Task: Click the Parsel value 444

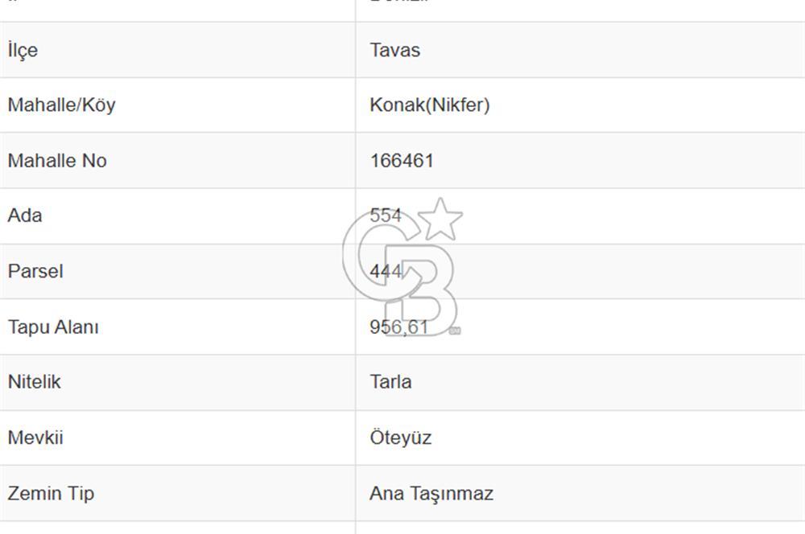Action: point(386,271)
